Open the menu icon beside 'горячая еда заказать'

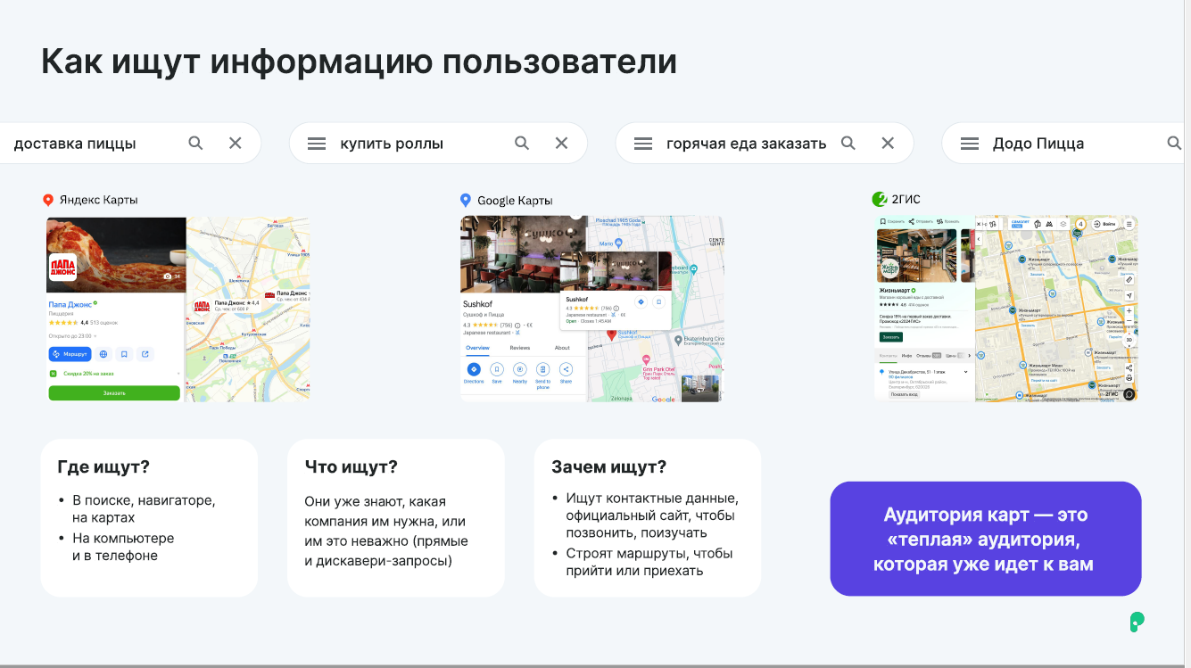[643, 144]
